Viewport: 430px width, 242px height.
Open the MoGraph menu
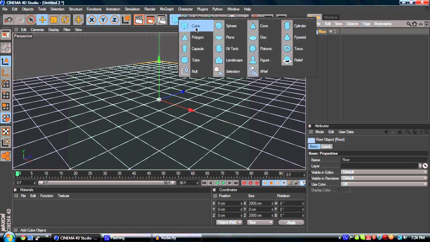[x=167, y=9]
